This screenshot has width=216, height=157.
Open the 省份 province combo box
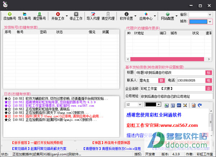200,14
